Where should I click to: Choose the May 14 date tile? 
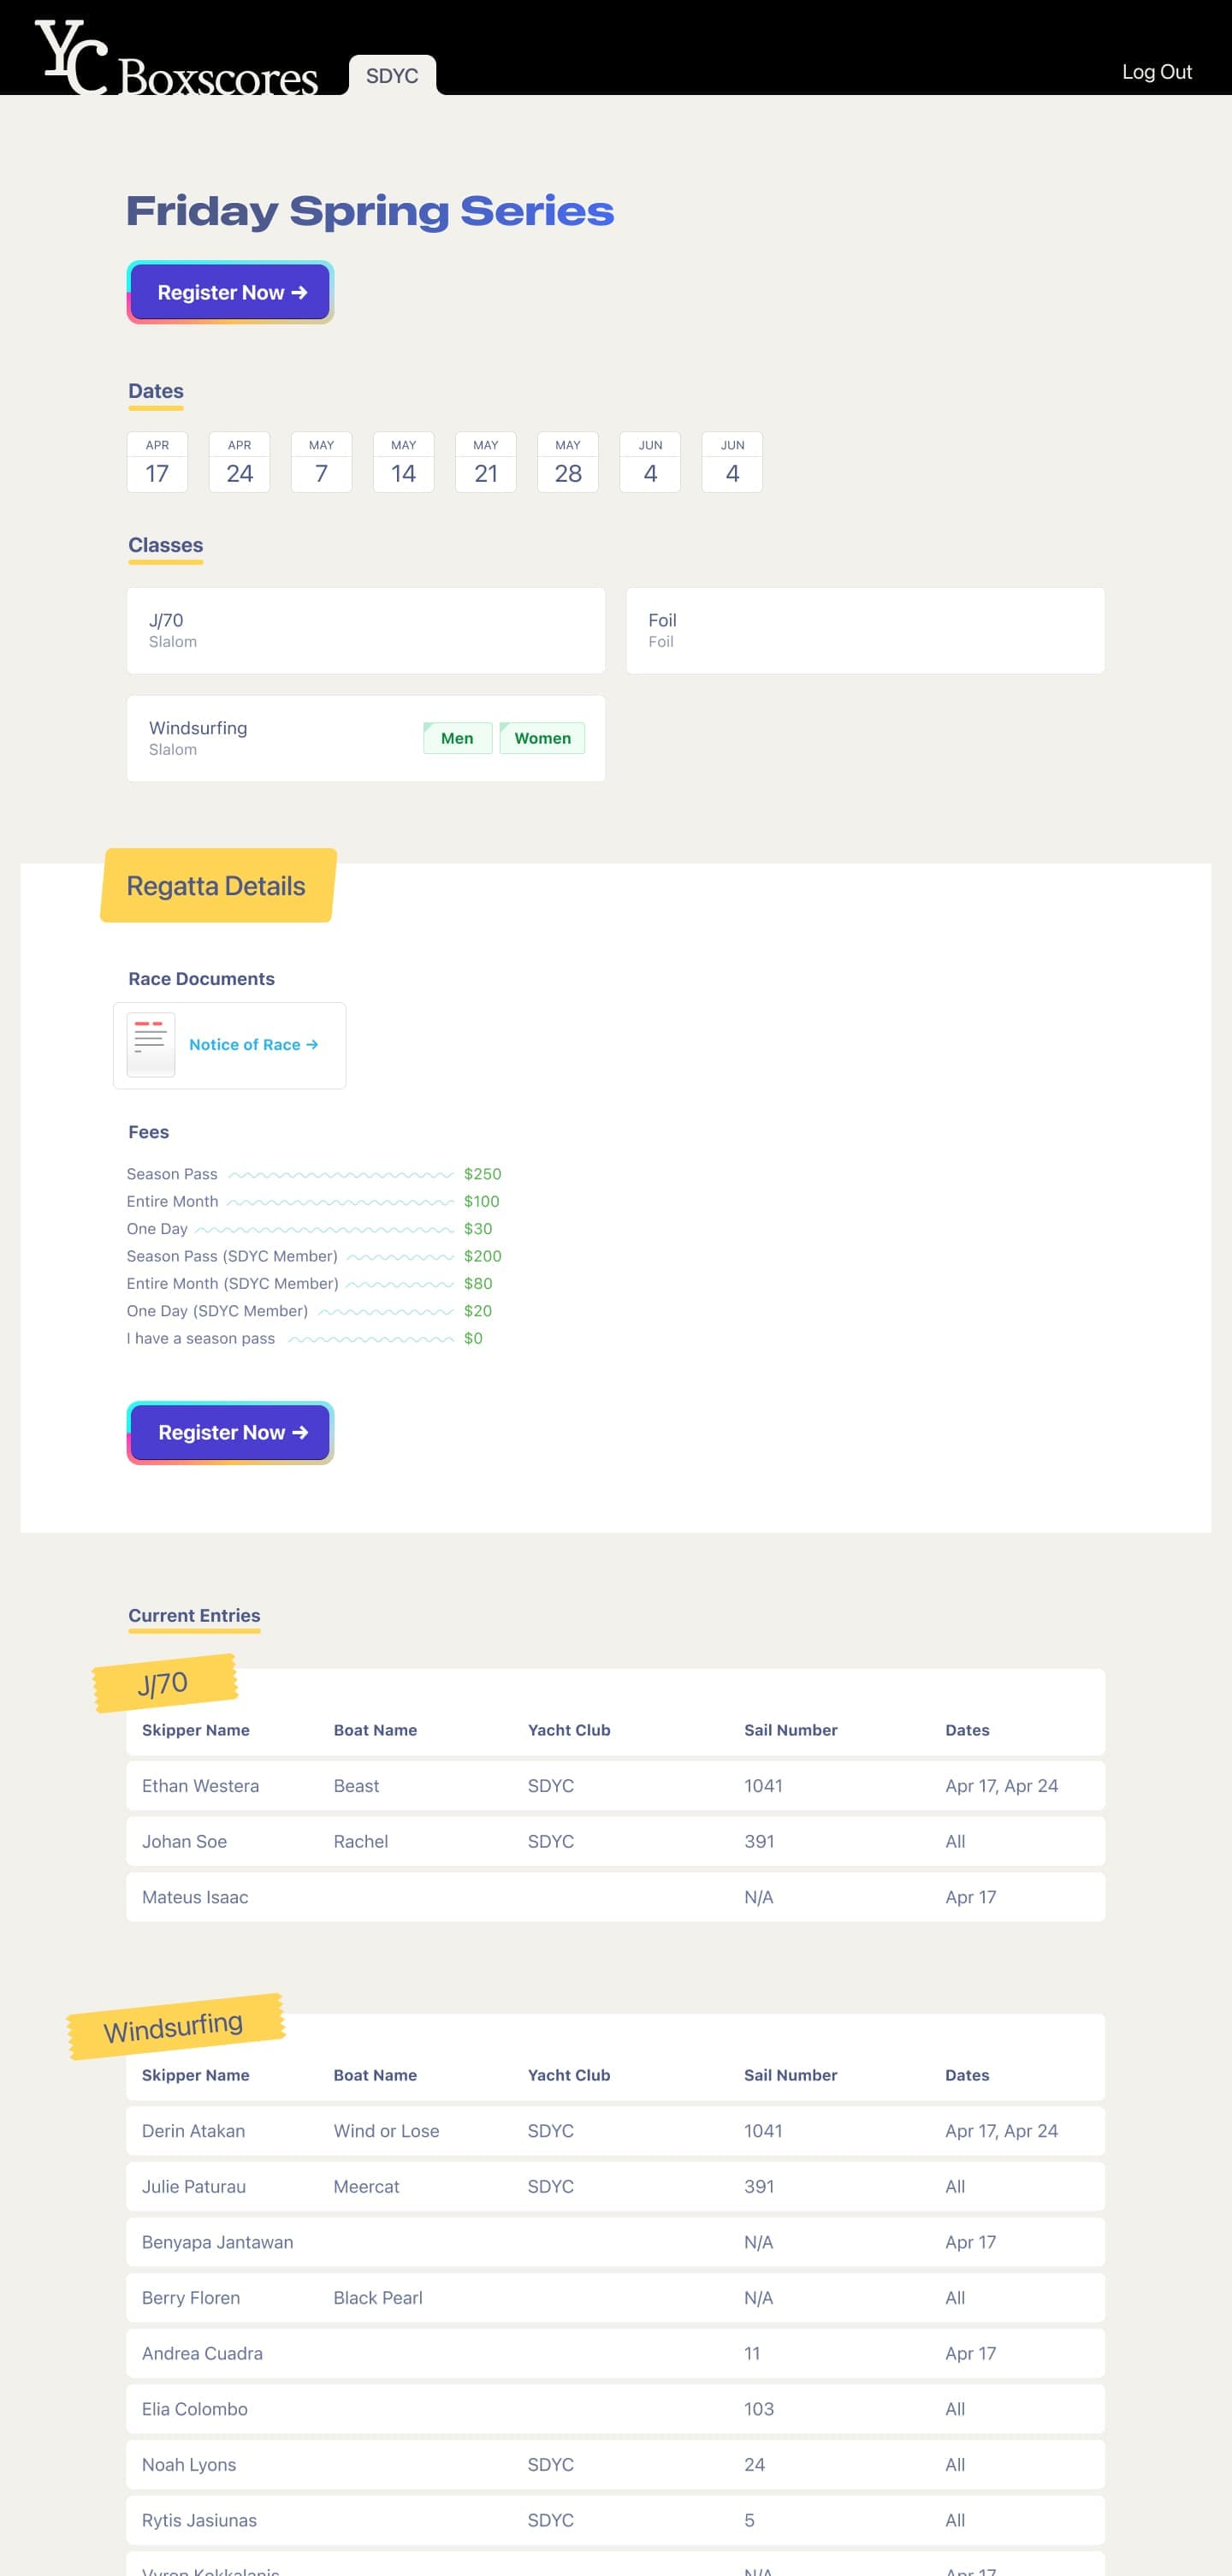point(403,462)
